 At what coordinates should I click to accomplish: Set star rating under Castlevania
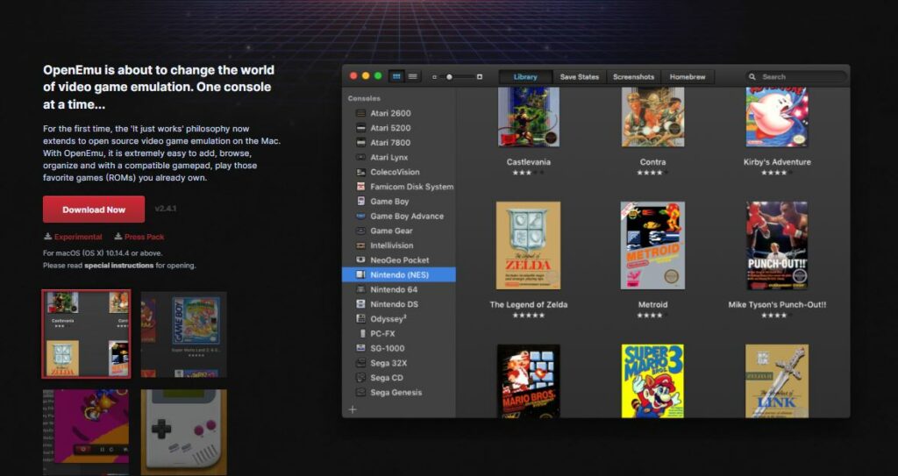(529, 173)
